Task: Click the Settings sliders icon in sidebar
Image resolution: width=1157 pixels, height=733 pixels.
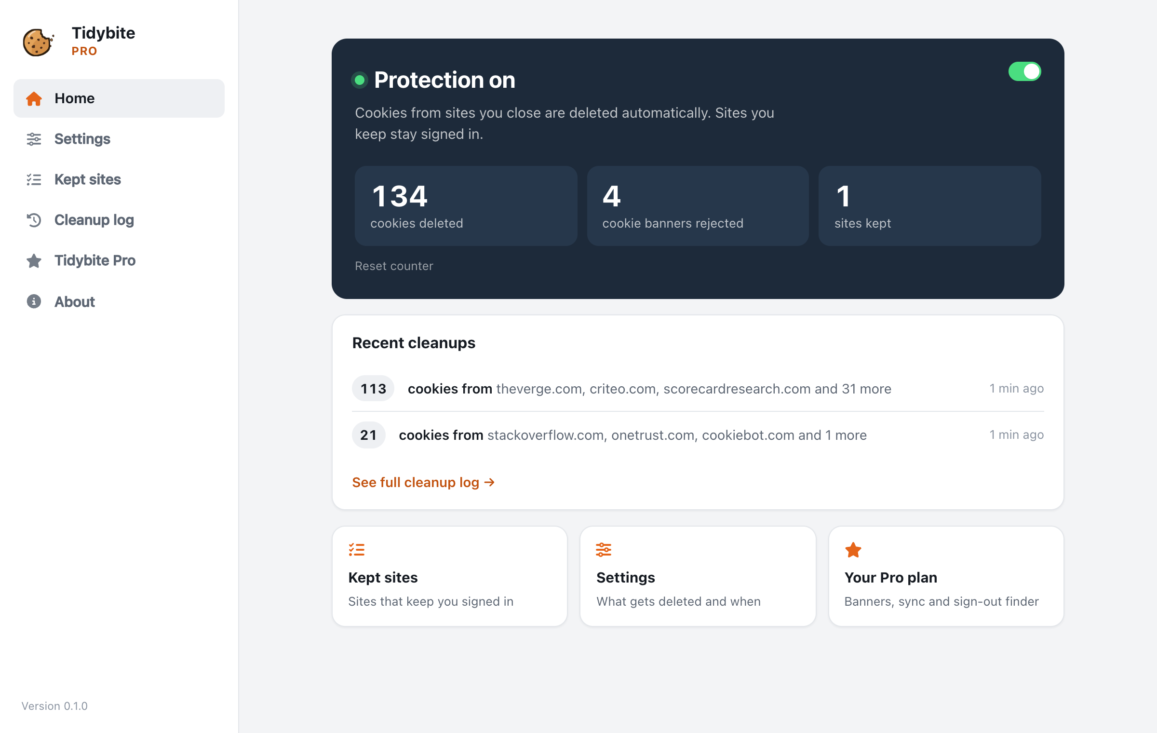Action: (x=34, y=139)
